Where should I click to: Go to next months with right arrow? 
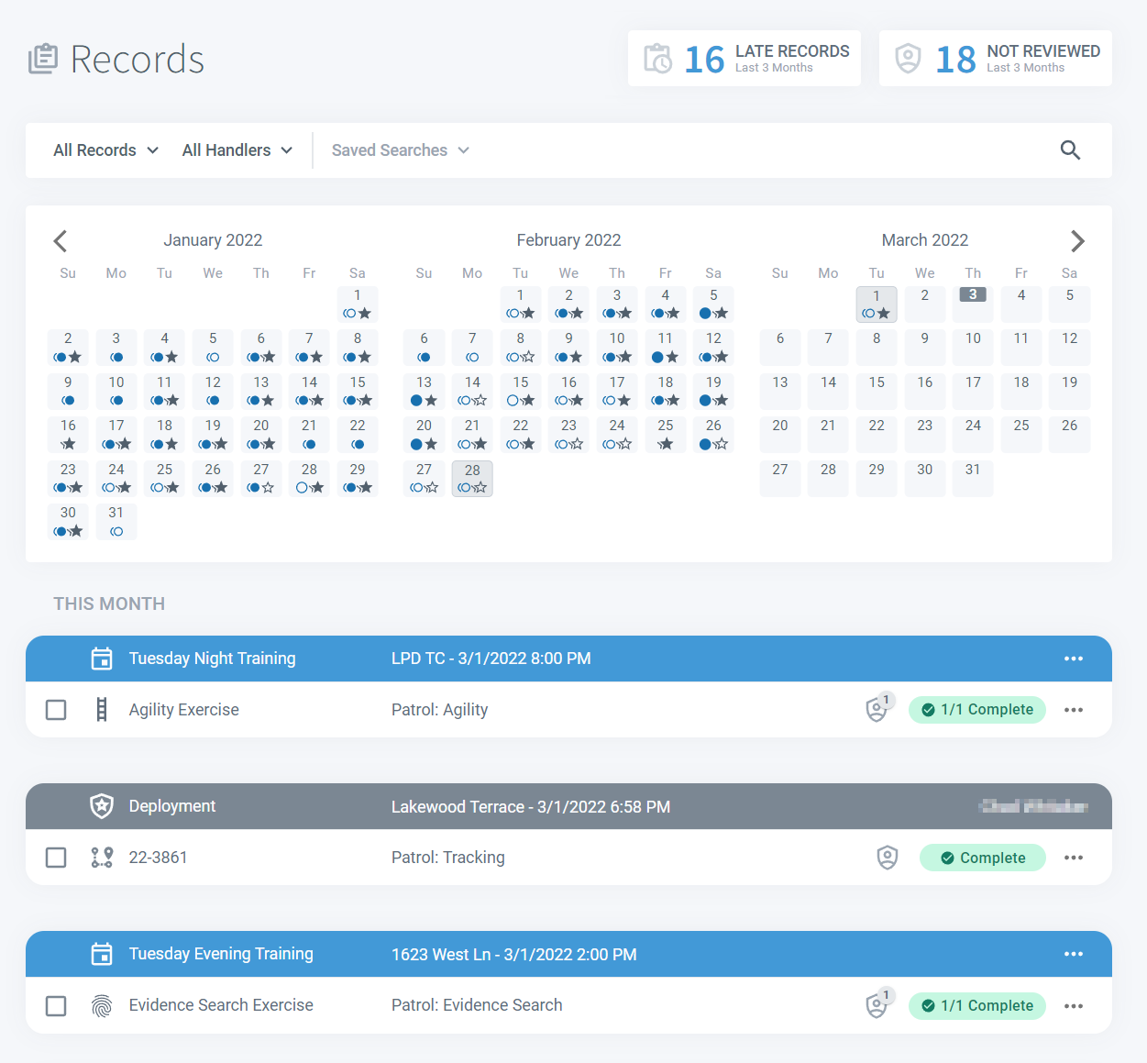[x=1077, y=241]
